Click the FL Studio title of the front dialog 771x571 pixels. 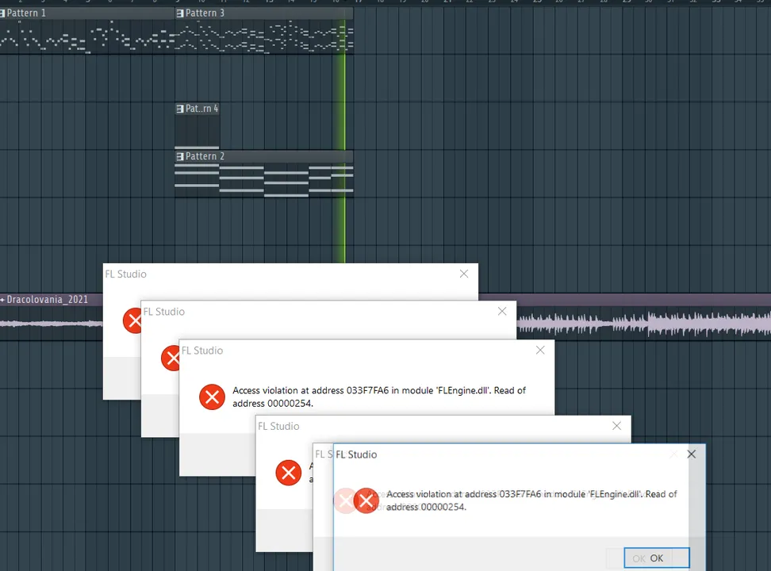pyautogui.click(x=356, y=454)
